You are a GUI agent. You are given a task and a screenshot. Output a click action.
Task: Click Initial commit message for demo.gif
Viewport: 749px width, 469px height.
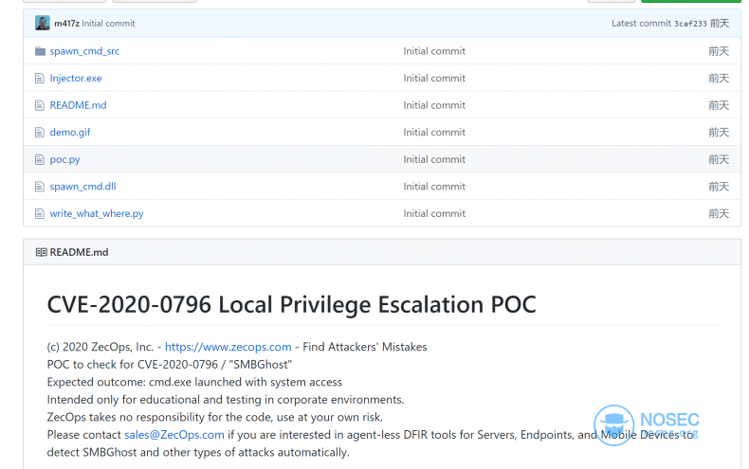(434, 133)
